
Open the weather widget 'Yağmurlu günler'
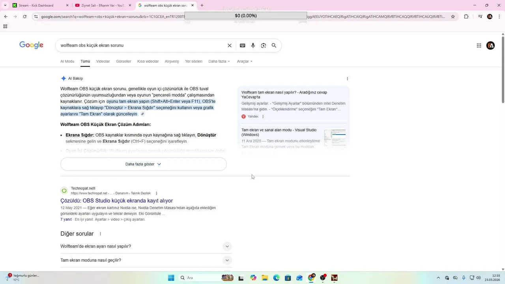(x=24, y=278)
